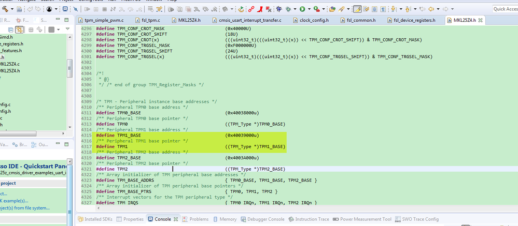
Task: Toggle link with editor in explorer
Action: (x=20, y=29)
